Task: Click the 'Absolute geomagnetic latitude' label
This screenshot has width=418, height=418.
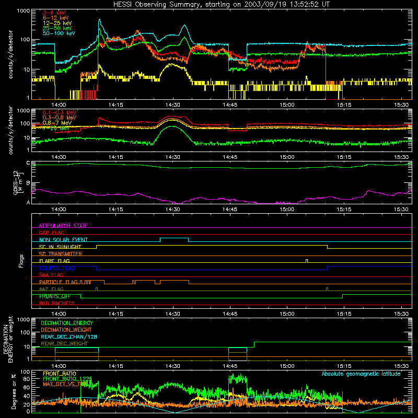Action: [361, 374]
